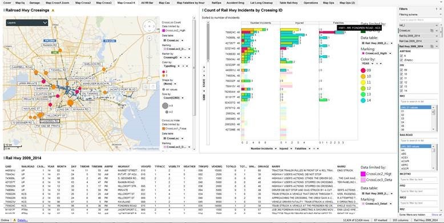Uncheck IYR 10 filter checkbox

(401, 74)
